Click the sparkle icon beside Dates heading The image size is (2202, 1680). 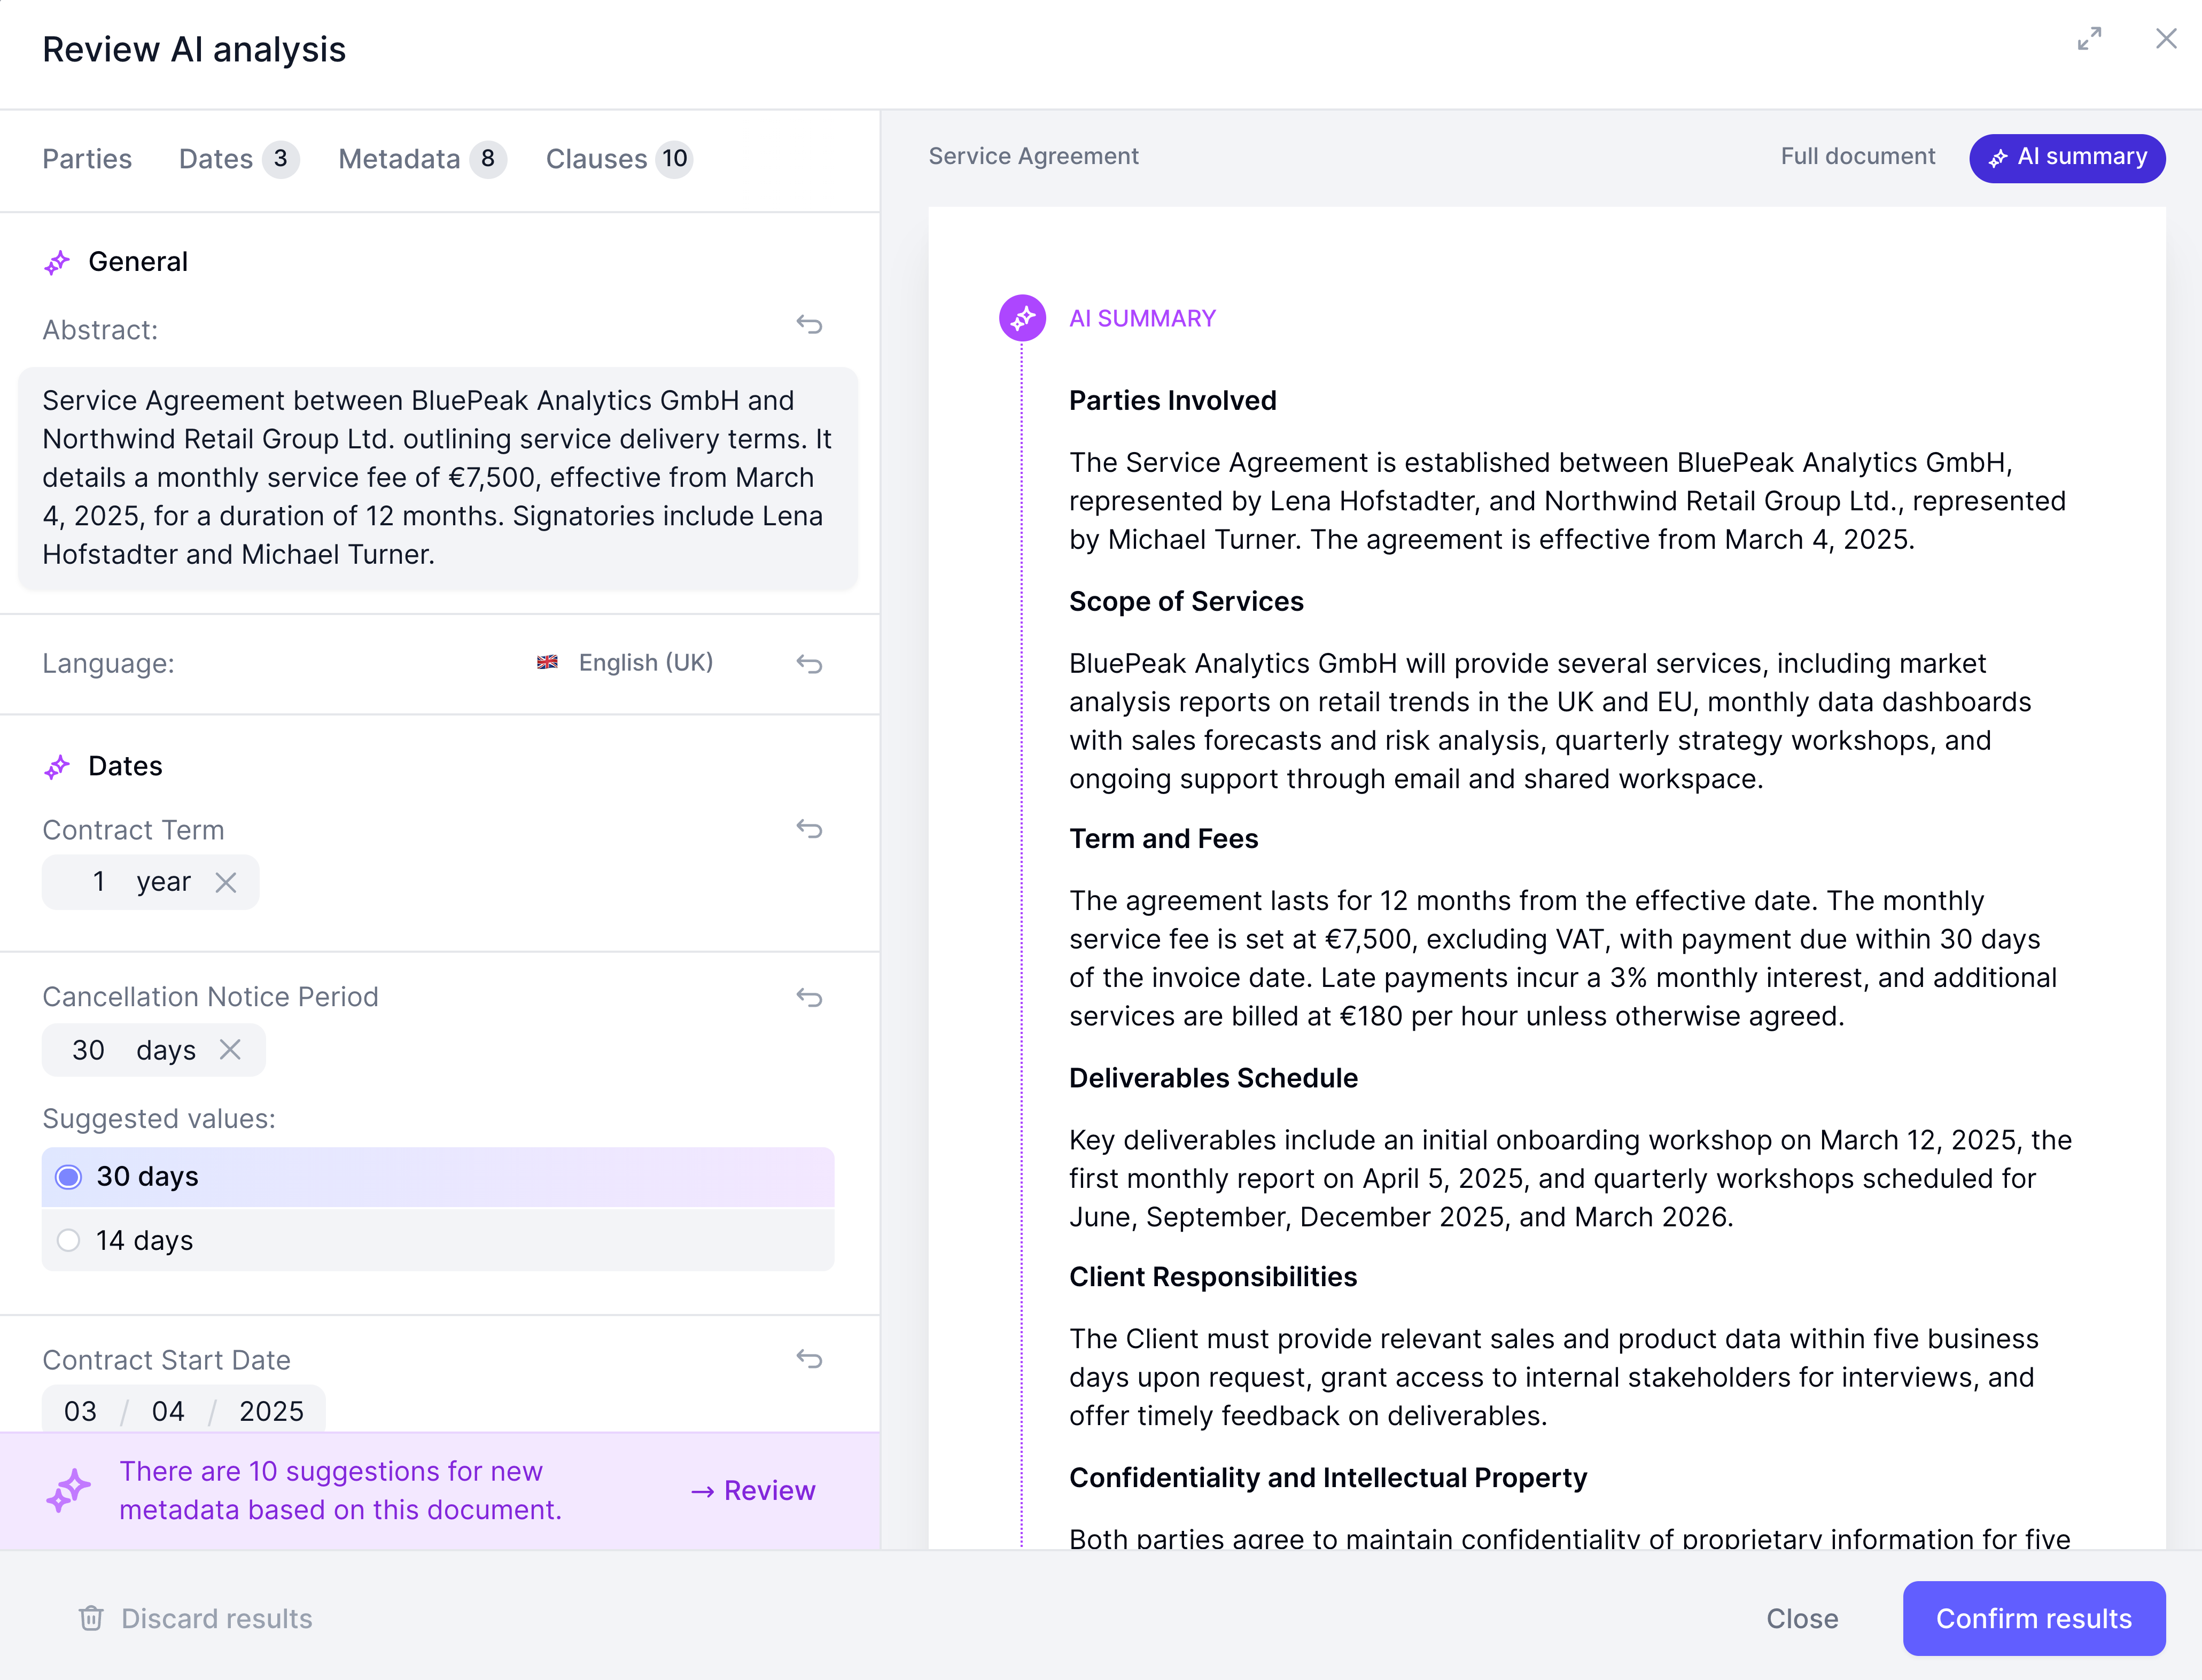click(58, 766)
